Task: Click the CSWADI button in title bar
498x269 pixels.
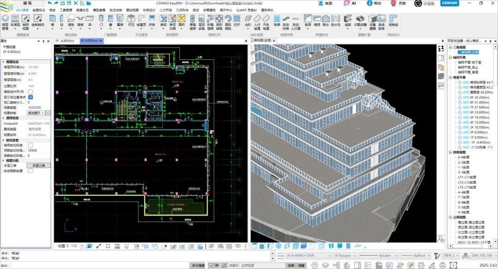Action: (x=450, y=3)
